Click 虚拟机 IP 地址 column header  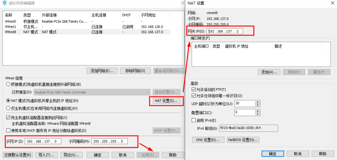click(248, 46)
